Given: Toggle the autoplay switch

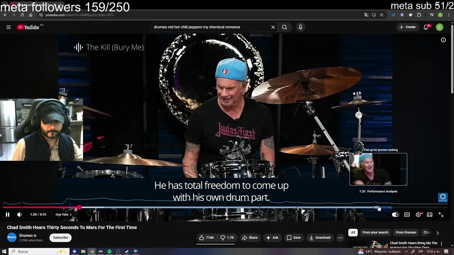Looking at the screenshot, I should click(x=395, y=215).
